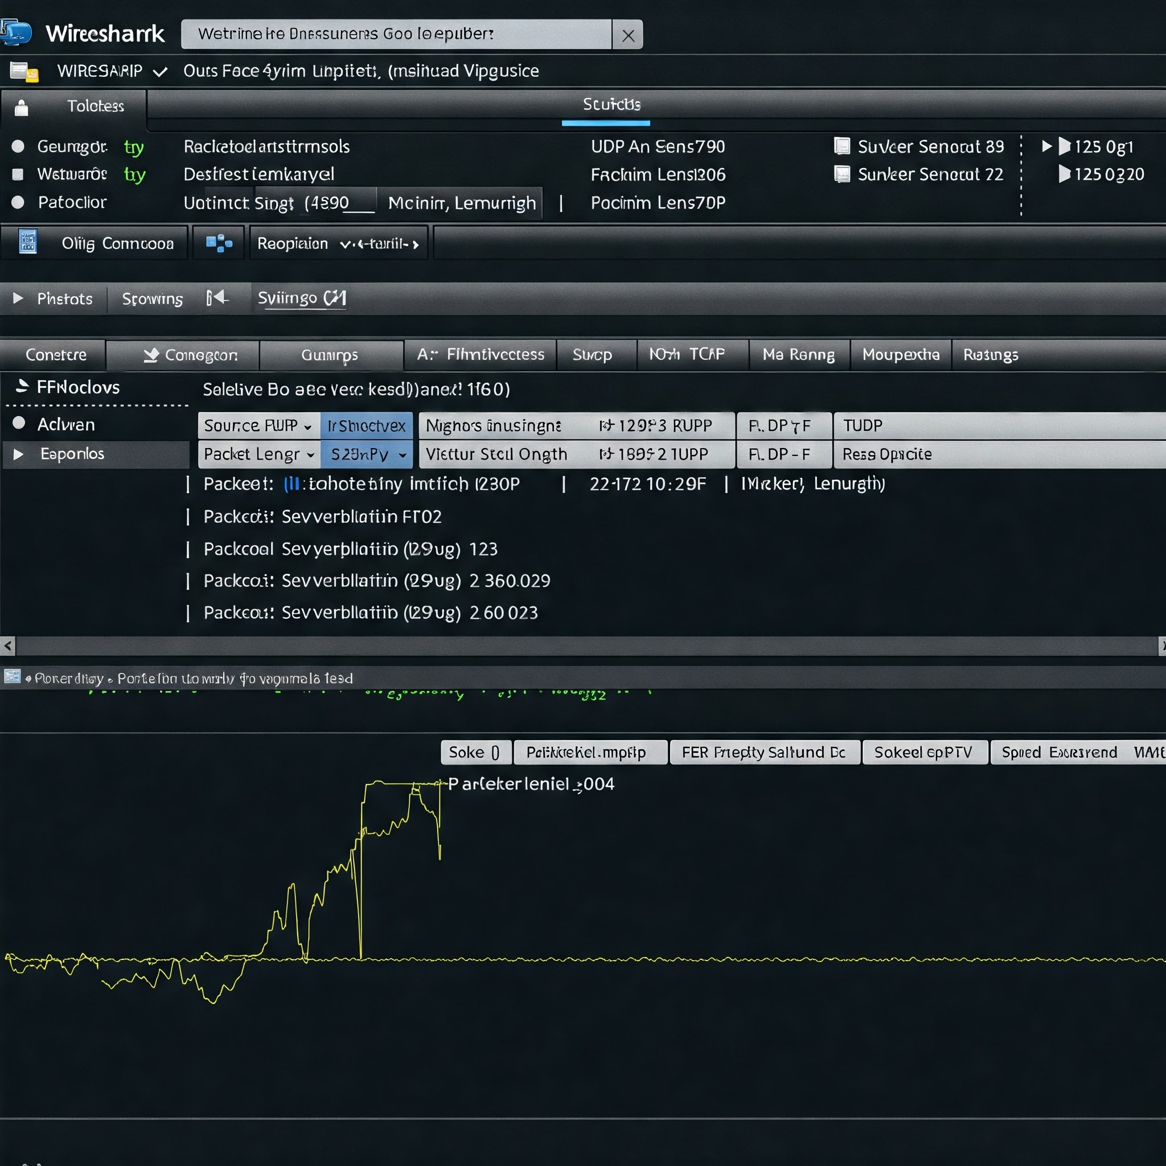Click the TUDP cell
The height and width of the screenshot is (1166, 1166).
click(x=999, y=426)
